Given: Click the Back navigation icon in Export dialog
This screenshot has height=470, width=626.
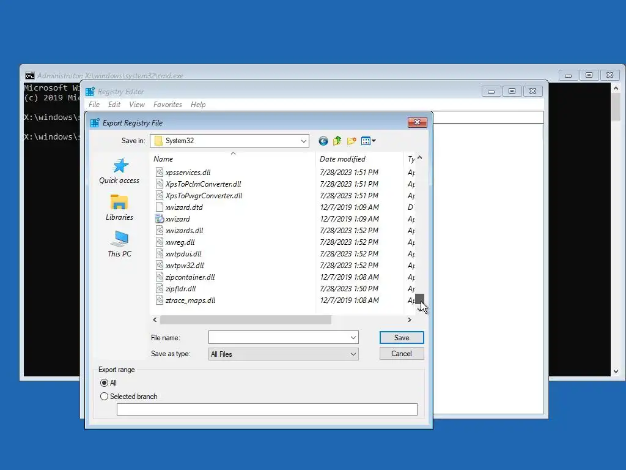Looking at the screenshot, I should click(x=323, y=141).
